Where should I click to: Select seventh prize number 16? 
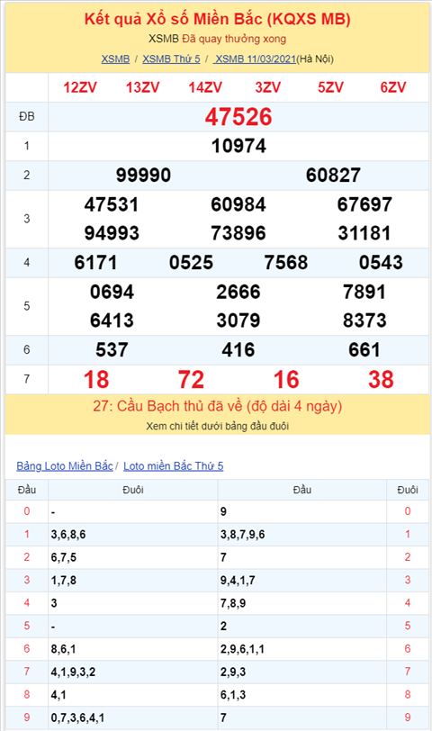[286, 380]
